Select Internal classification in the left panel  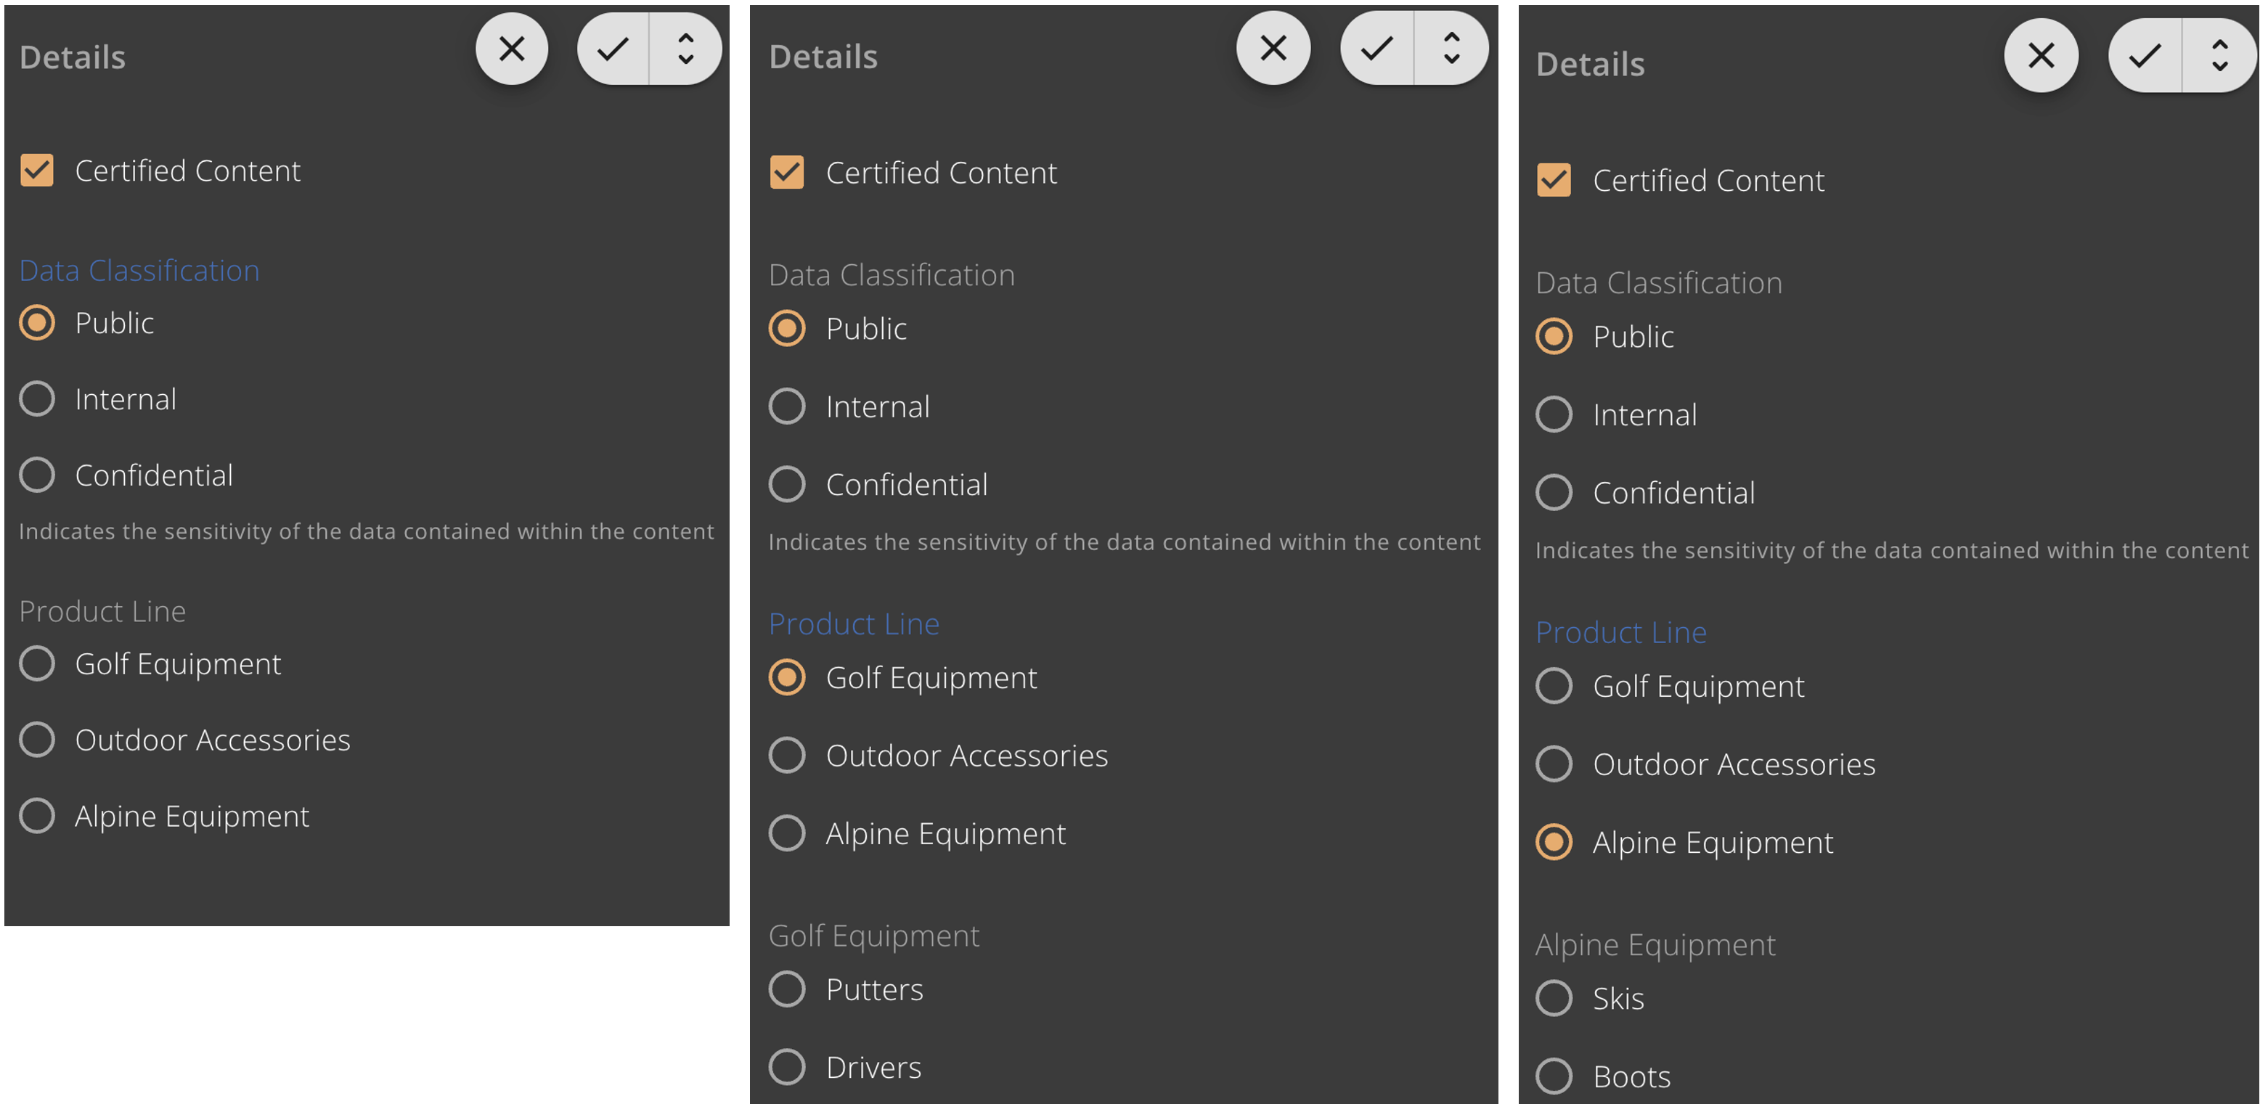click(x=37, y=398)
